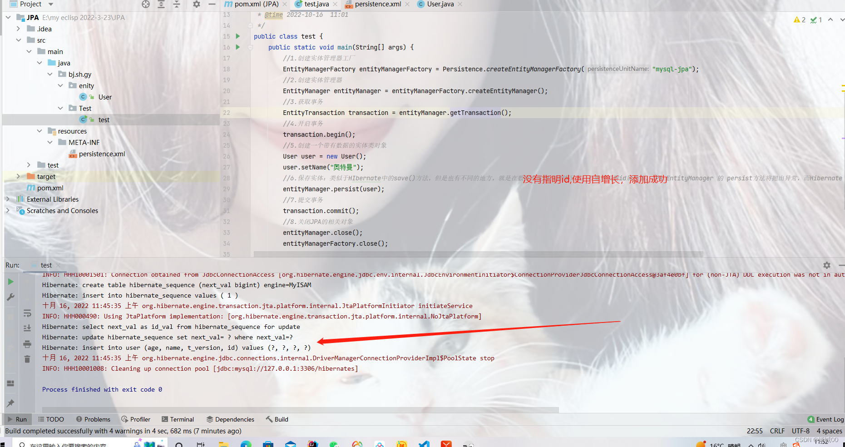Image resolution: width=845 pixels, height=447 pixels.
Task: Click the Collapse All icon in Project panel
Action: point(177,4)
